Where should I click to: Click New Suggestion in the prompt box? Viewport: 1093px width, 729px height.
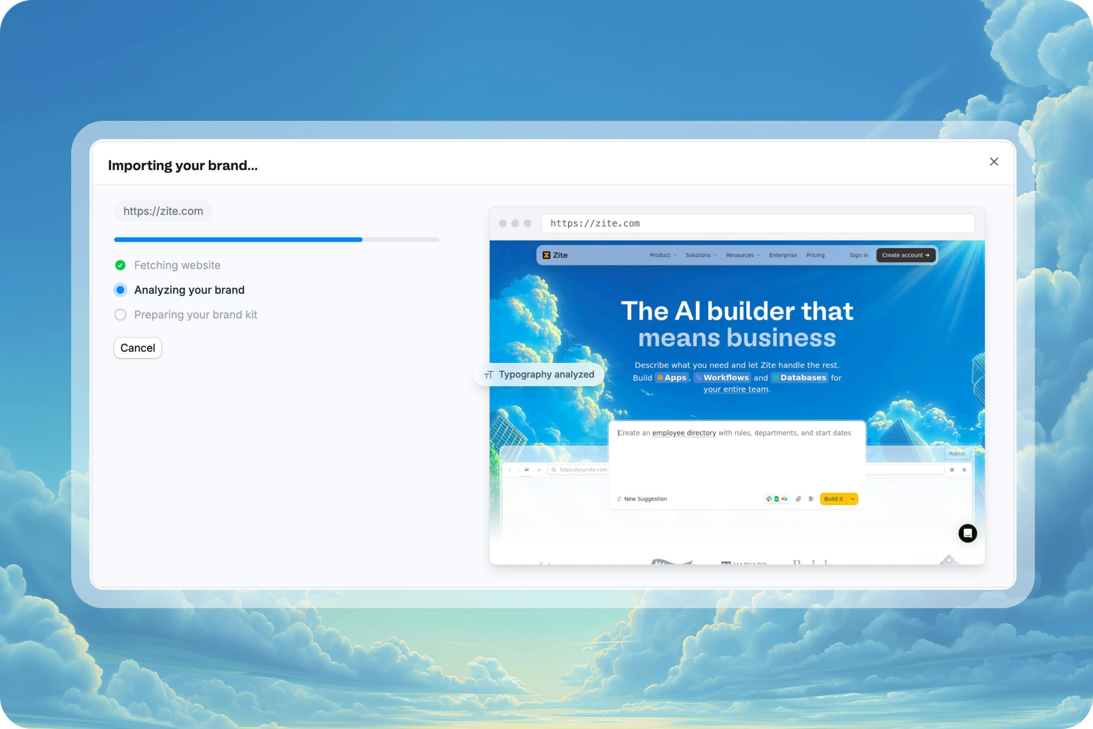[x=642, y=499]
